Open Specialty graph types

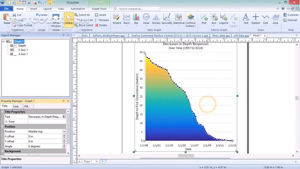click(167, 20)
